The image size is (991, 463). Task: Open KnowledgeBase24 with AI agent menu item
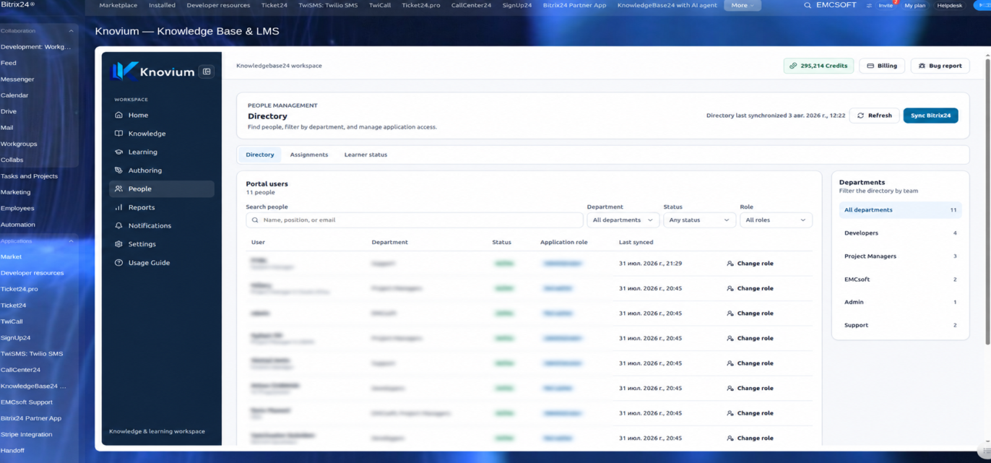click(x=667, y=5)
